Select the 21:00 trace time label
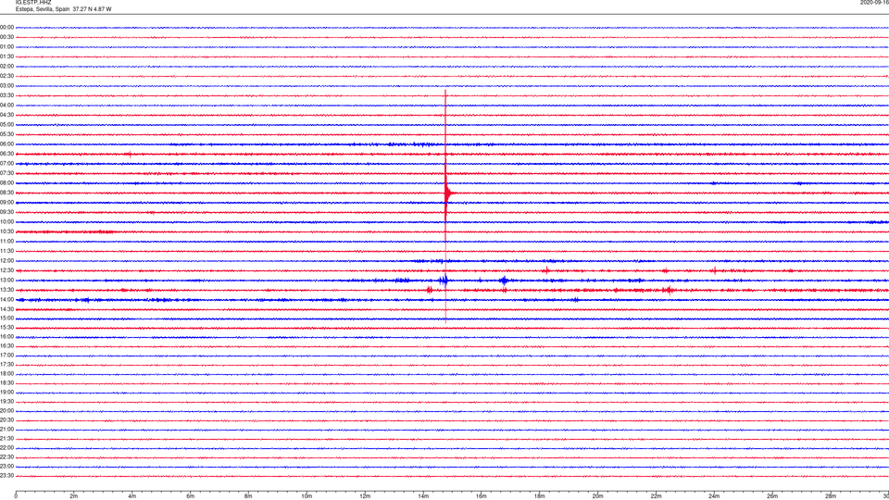Viewport: 889px width, 500px height. tap(6, 429)
